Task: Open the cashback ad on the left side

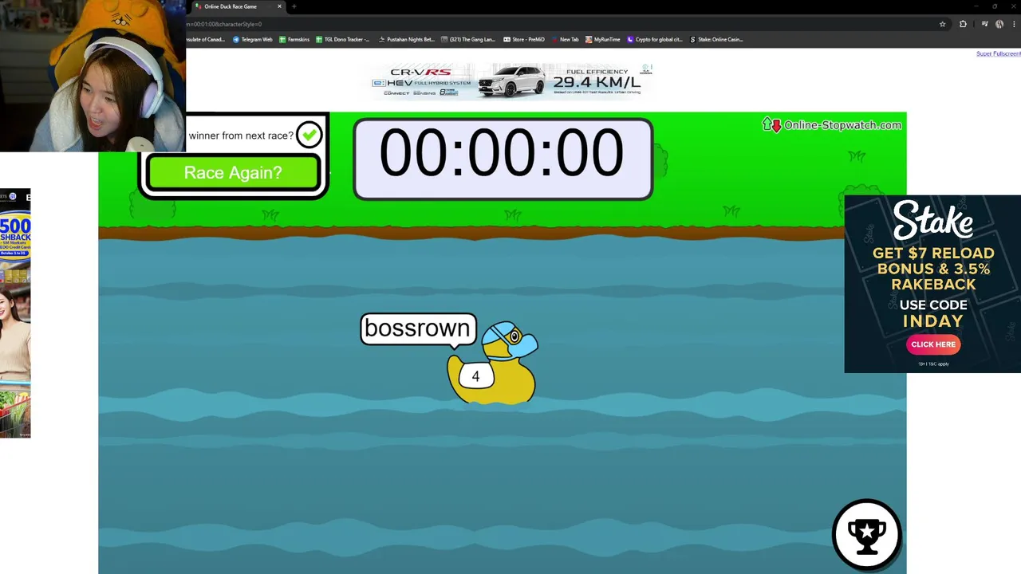Action: click(15, 313)
